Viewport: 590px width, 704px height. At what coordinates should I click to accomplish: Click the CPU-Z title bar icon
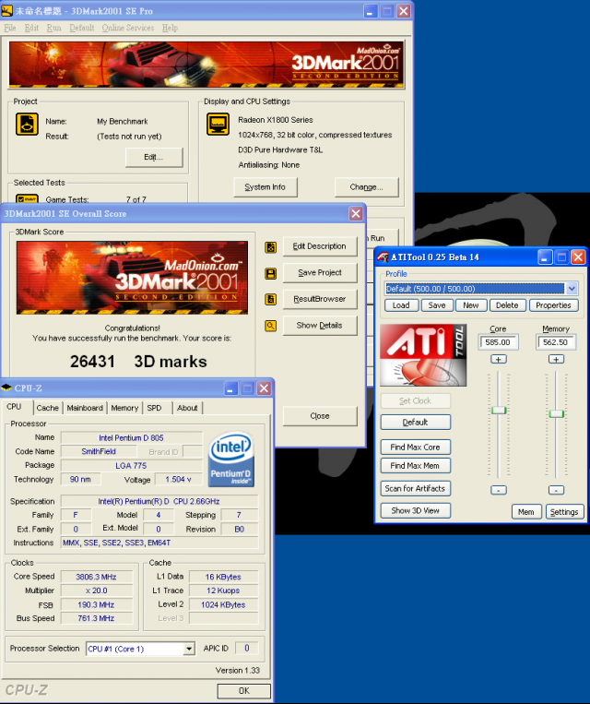[6, 388]
